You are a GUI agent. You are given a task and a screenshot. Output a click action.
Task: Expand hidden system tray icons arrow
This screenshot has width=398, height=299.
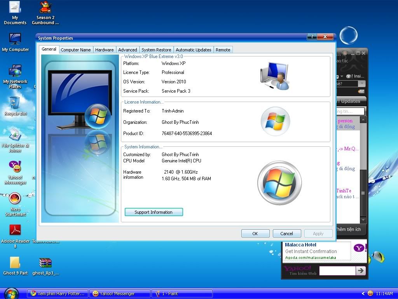click(x=363, y=294)
